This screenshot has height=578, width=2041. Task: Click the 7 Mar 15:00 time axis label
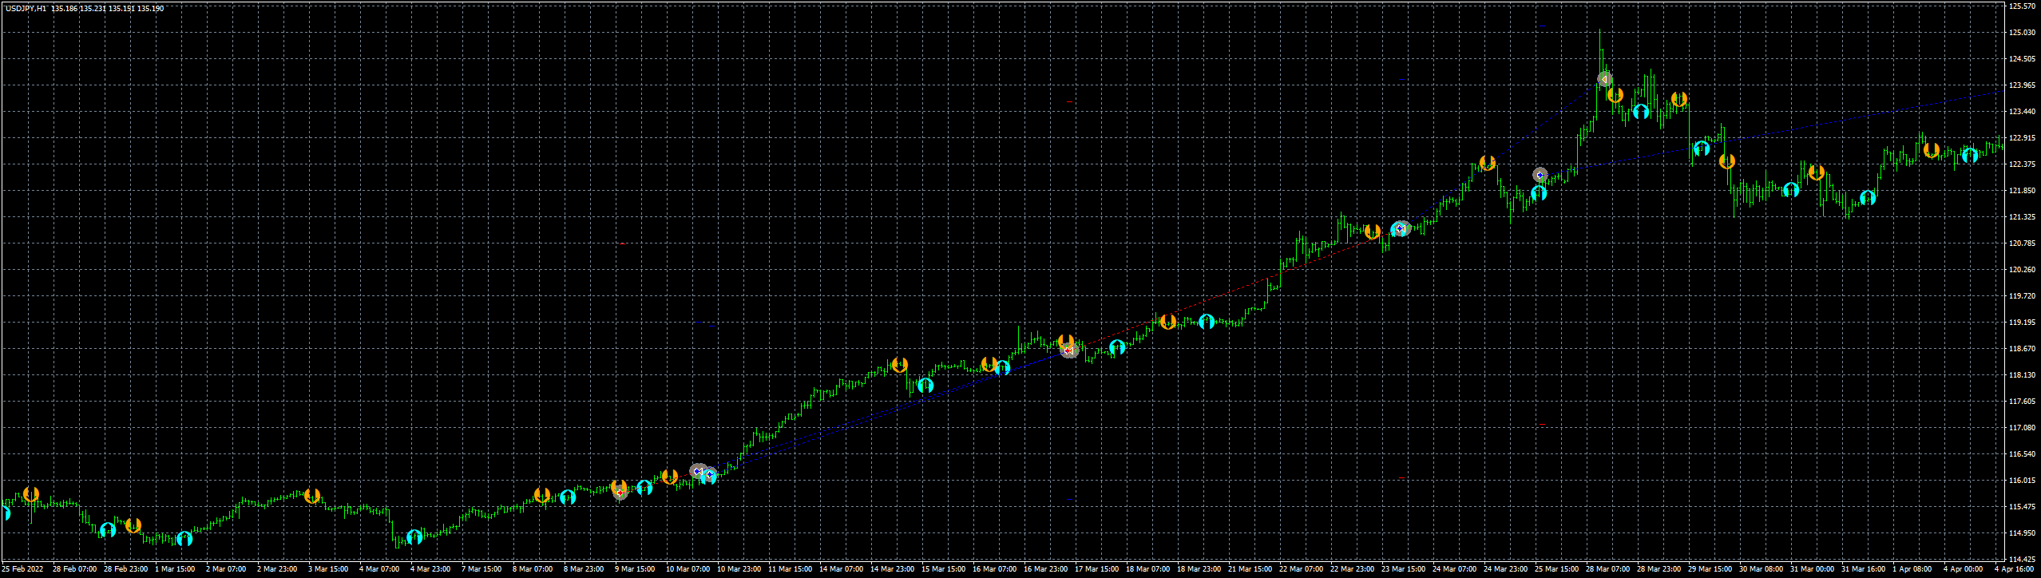click(482, 569)
